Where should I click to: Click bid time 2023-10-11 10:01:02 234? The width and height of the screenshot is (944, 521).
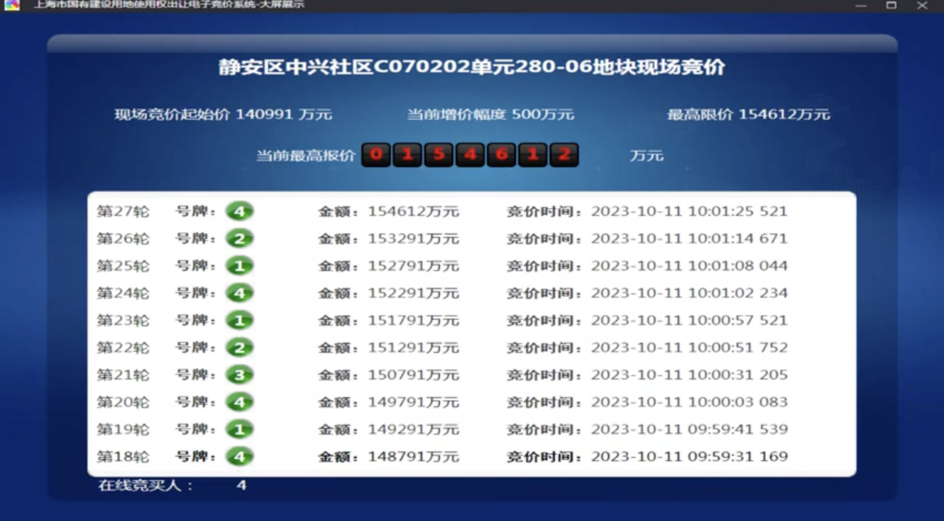coord(689,293)
